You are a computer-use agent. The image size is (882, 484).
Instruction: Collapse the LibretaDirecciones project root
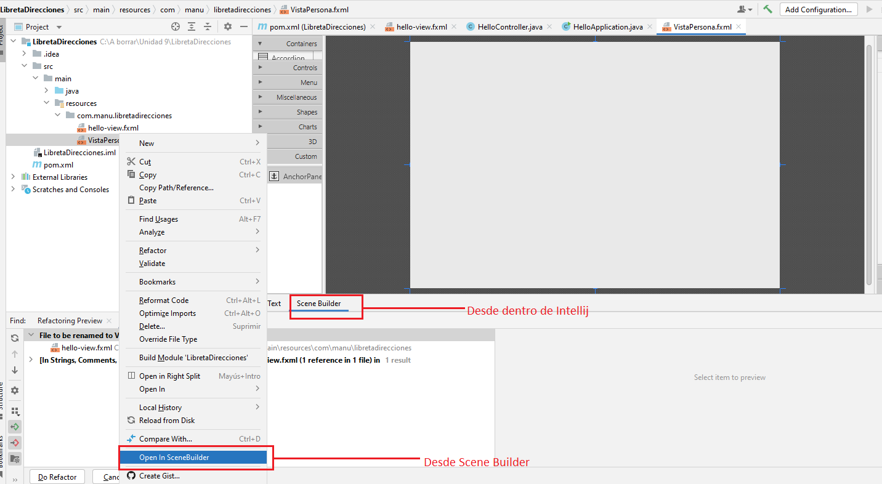[x=14, y=42]
